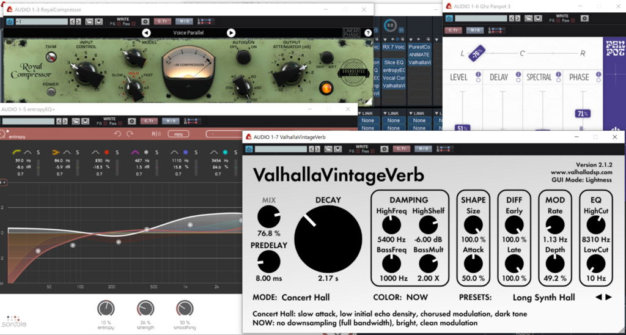626x335 pixels.
Task: Click the PHASE fader handle showing 71%
Action: (x=583, y=114)
